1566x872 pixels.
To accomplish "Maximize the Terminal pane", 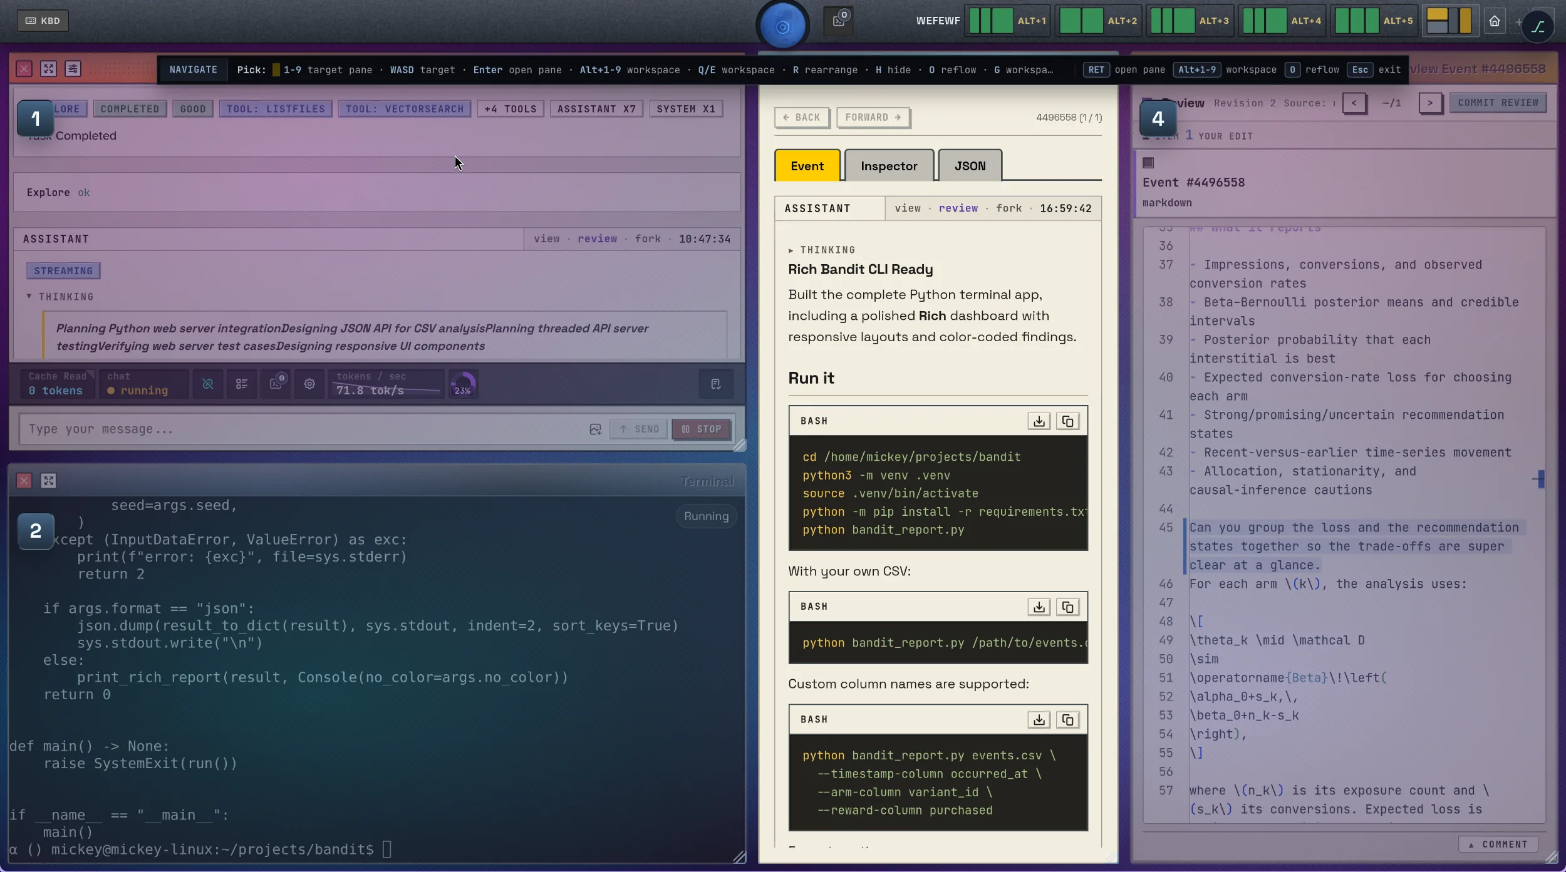I will tap(48, 481).
